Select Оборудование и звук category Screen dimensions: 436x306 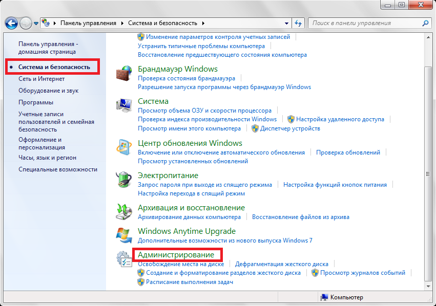(48, 91)
